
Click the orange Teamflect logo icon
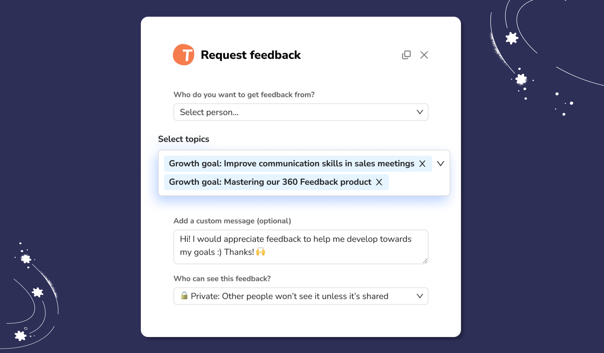pos(184,54)
